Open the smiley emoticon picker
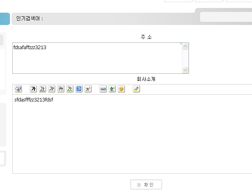Screen dimensions: 252x195 [121, 89]
